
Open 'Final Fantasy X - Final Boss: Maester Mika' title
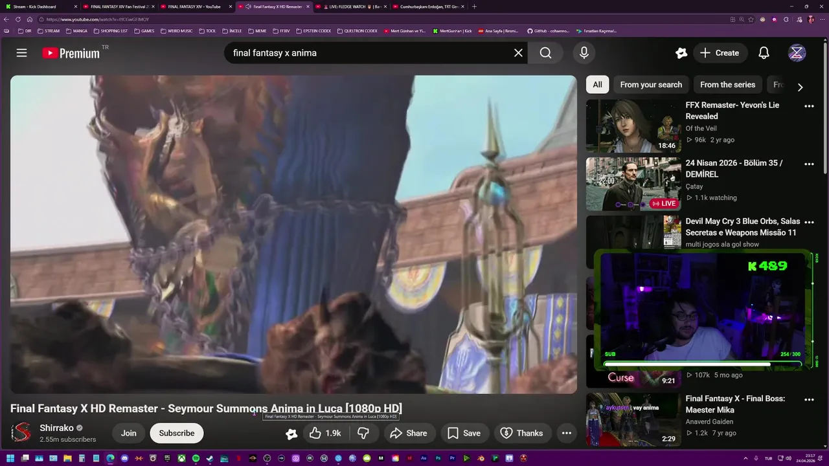[735, 405]
